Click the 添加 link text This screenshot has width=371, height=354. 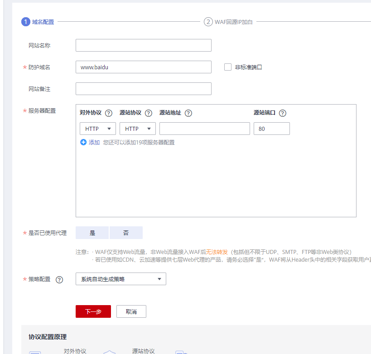[94, 142]
